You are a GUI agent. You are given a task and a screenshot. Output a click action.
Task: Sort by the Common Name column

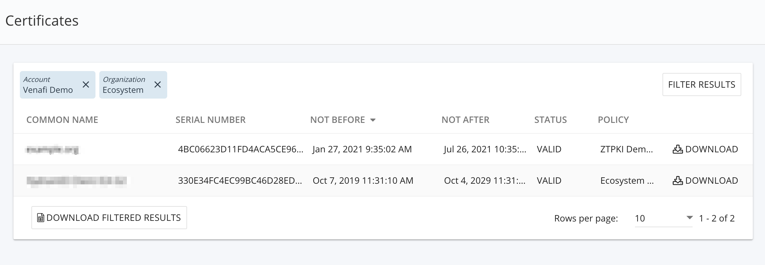(62, 120)
